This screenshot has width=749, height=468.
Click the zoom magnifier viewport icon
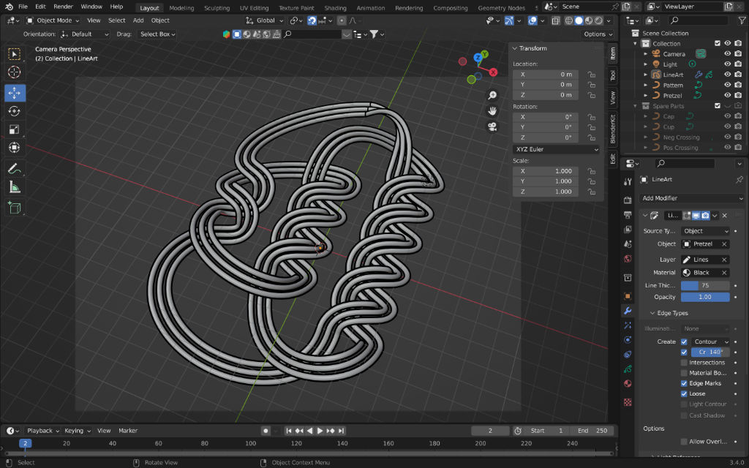492,96
